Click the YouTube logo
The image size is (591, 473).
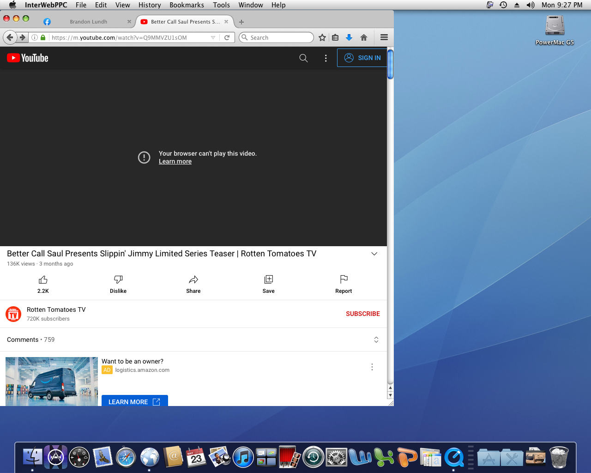[x=28, y=58]
